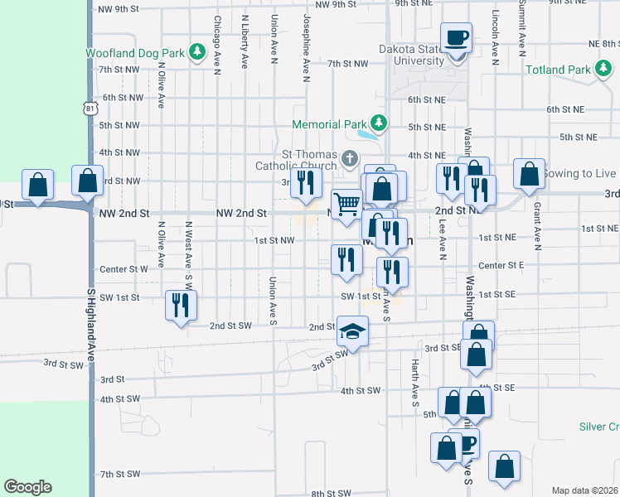Click the Harth Ave S street label
The width and height of the screenshot is (620, 497).
[414, 383]
